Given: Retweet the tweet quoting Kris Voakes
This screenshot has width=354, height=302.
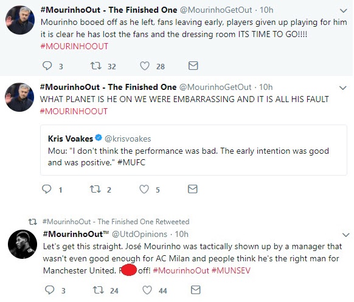Looking at the screenshot, I should point(95,189).
